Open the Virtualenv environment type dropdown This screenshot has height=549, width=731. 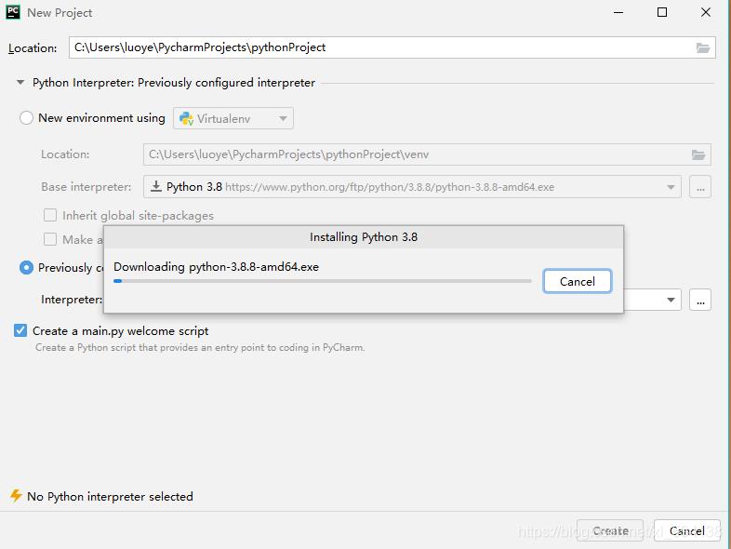click(233, 118)
